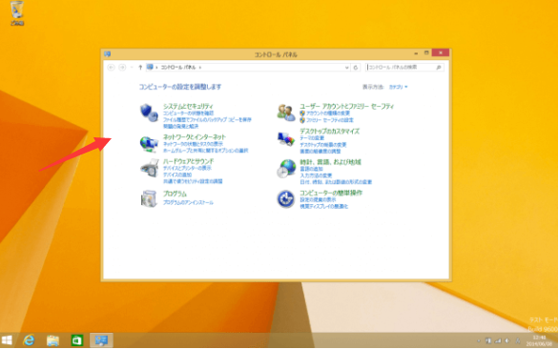The height and width of the screenshot is (349, 558).
Task: Click ネットワークの状態とタスクの表示 link
Action: coord(193,144)
